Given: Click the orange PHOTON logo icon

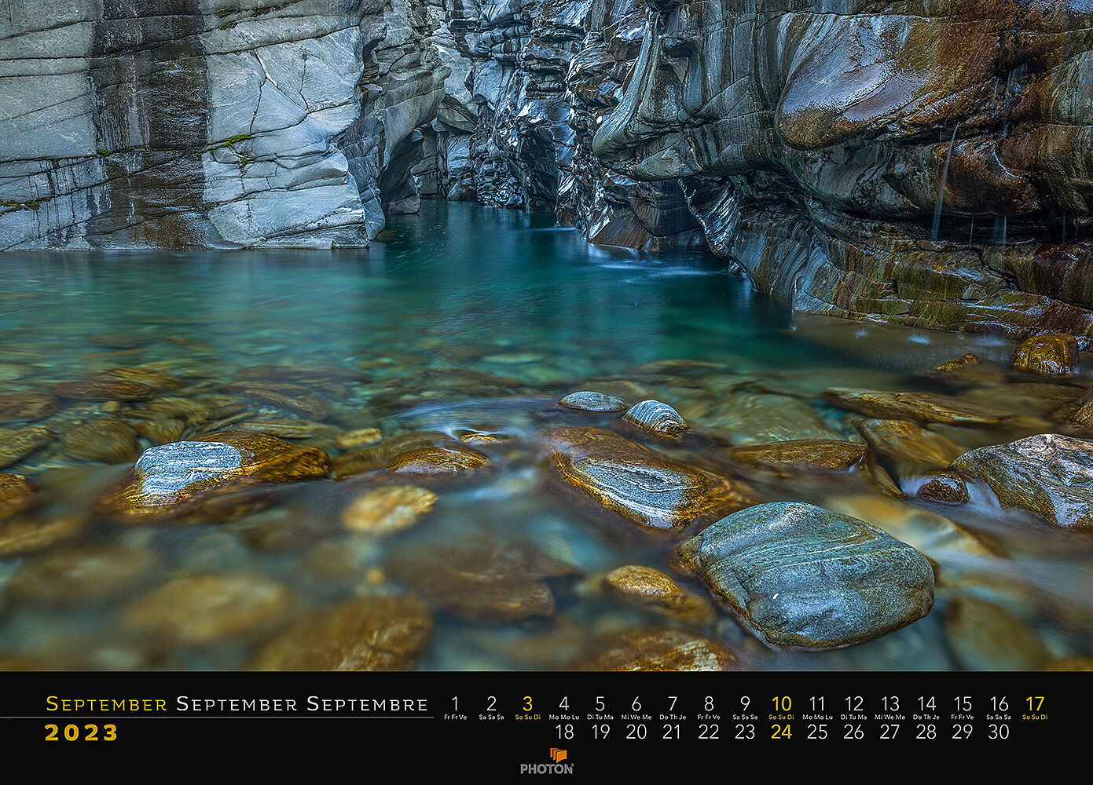Looking at the screenshot, I should [558, 755].
